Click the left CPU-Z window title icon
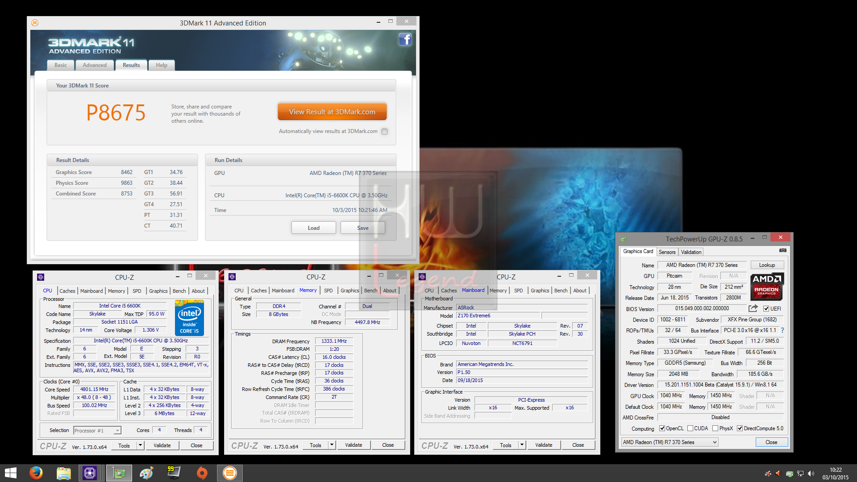The width and height of the screenshot is (857, 482). pos(41,277)
